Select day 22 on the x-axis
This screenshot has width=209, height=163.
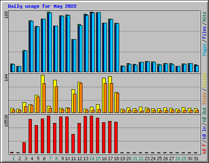141,159
